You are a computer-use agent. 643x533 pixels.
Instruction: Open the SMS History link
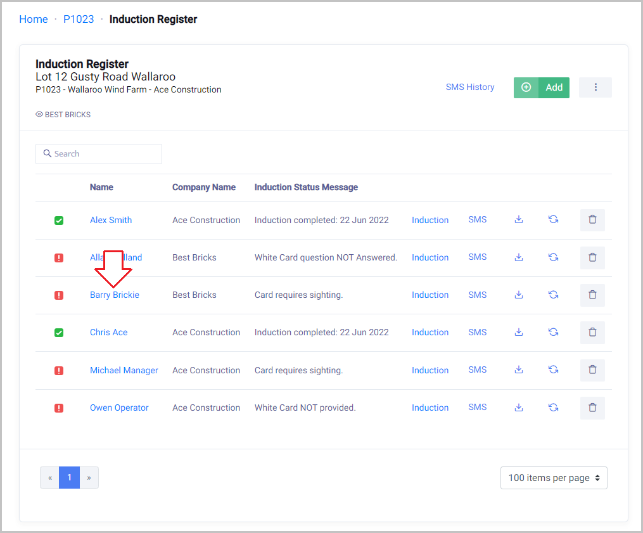[x=470, y=87]
